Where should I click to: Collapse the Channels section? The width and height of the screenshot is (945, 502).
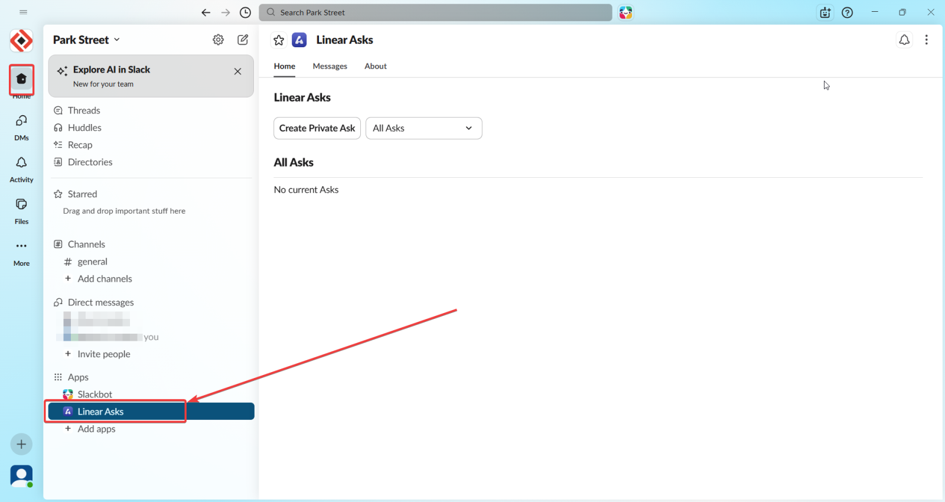(x=86, y=245)
